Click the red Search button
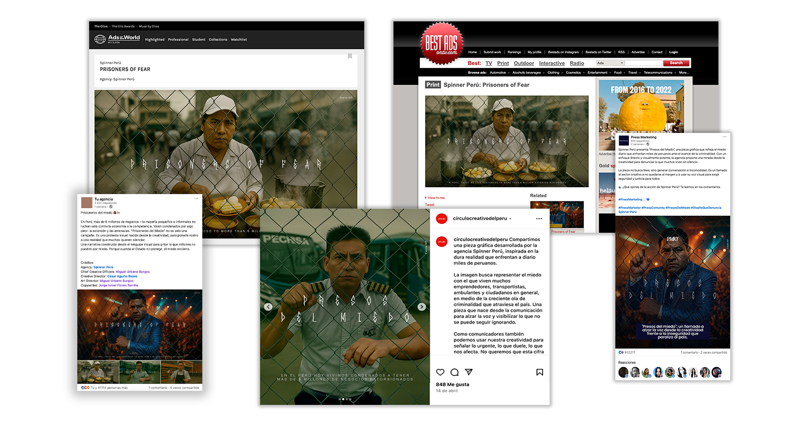The image size is (807, 424). [x=676, y=63]
